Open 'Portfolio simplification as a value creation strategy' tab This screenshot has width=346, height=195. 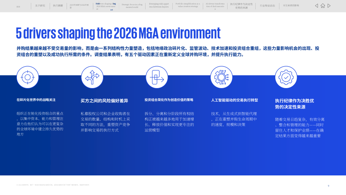click(188, 5)
